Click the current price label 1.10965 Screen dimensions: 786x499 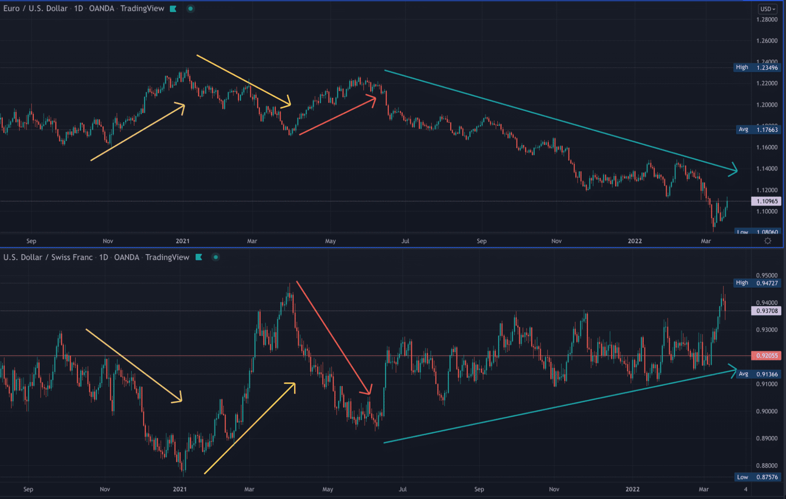coord(767,201)
